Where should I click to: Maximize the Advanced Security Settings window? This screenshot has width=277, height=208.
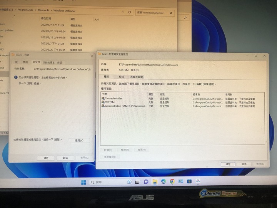[255, 56]
